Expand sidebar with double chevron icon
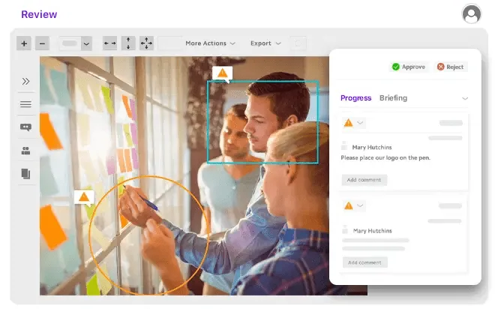 pos(26,82)
